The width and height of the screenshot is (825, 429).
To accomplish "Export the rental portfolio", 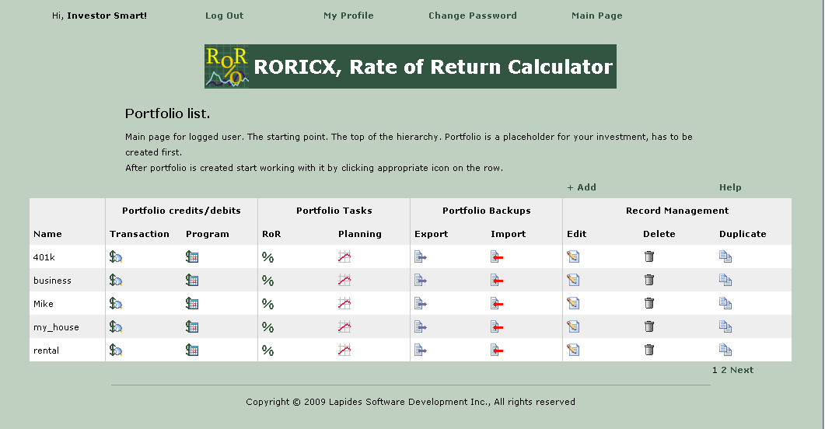I will click(421, 351).
